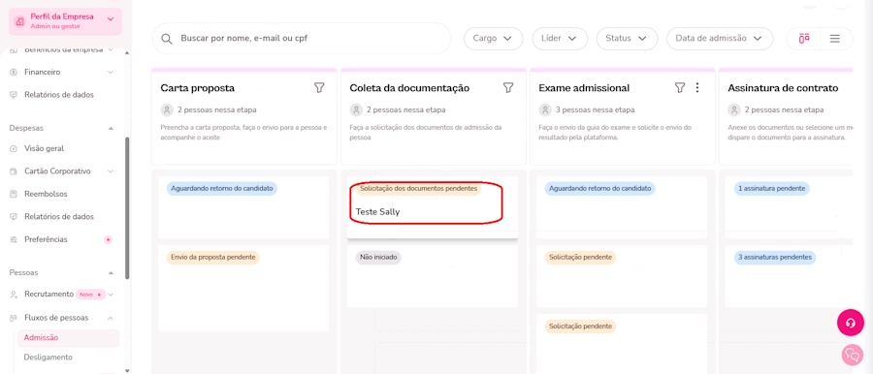
Task: Select Admissão in the sidebar
Action: pos(69,338)
